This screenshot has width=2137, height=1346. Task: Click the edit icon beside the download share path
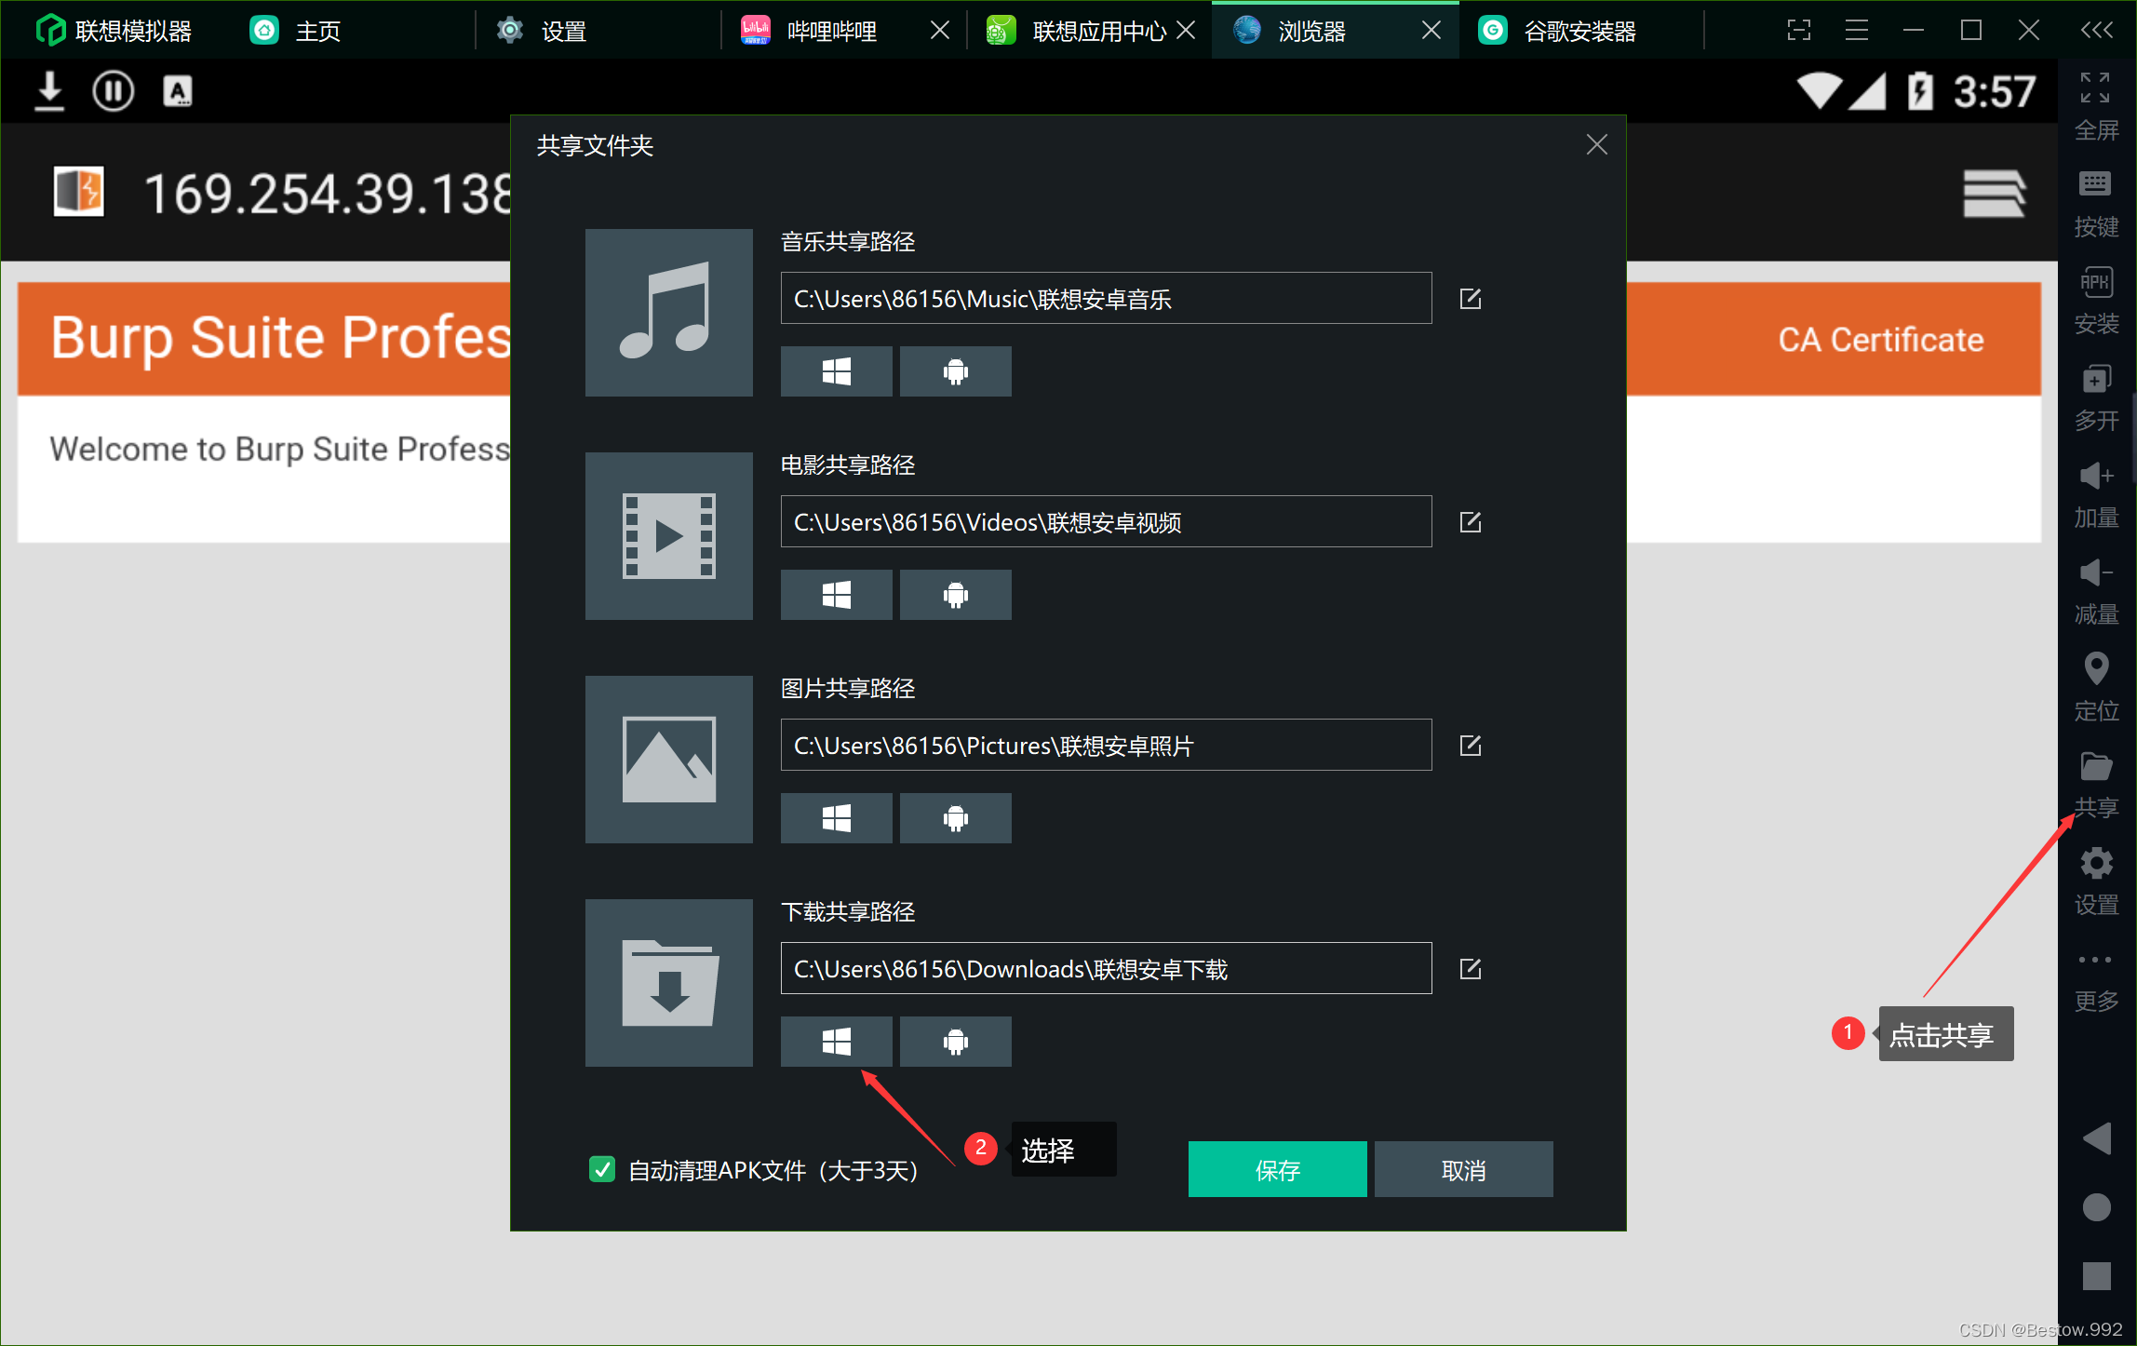pos(1471,969)
